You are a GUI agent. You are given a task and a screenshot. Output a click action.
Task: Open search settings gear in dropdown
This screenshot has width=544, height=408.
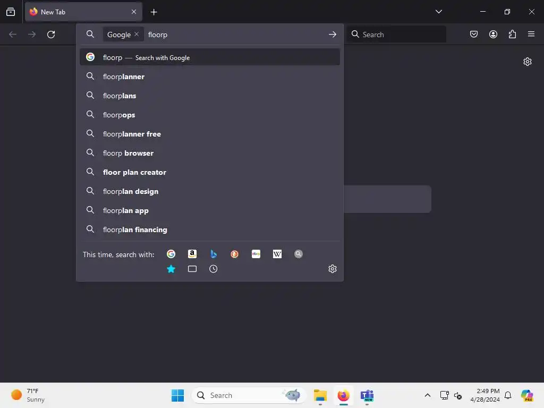[x=333, y=269]
